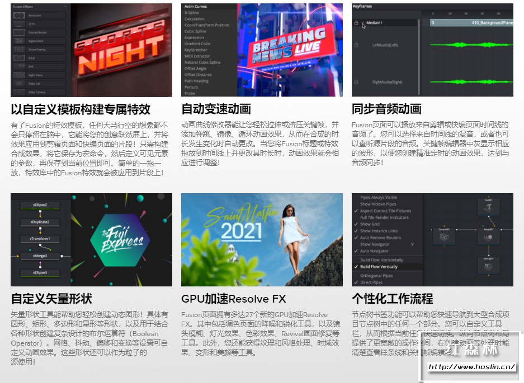Select the Gradient Color modifier

point(197,43)
